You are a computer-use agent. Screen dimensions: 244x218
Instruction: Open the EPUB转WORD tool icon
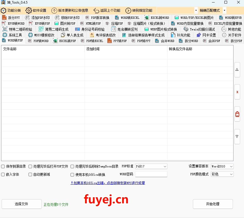4,23
